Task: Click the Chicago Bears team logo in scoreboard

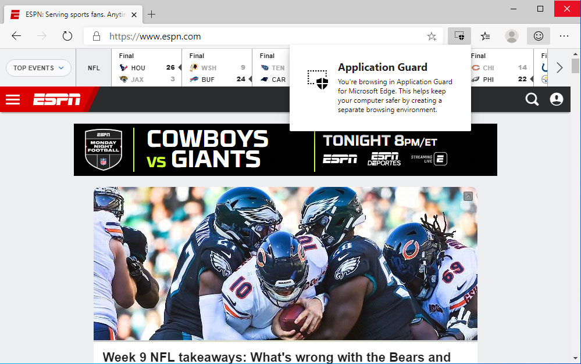Action: coord(475,68)
